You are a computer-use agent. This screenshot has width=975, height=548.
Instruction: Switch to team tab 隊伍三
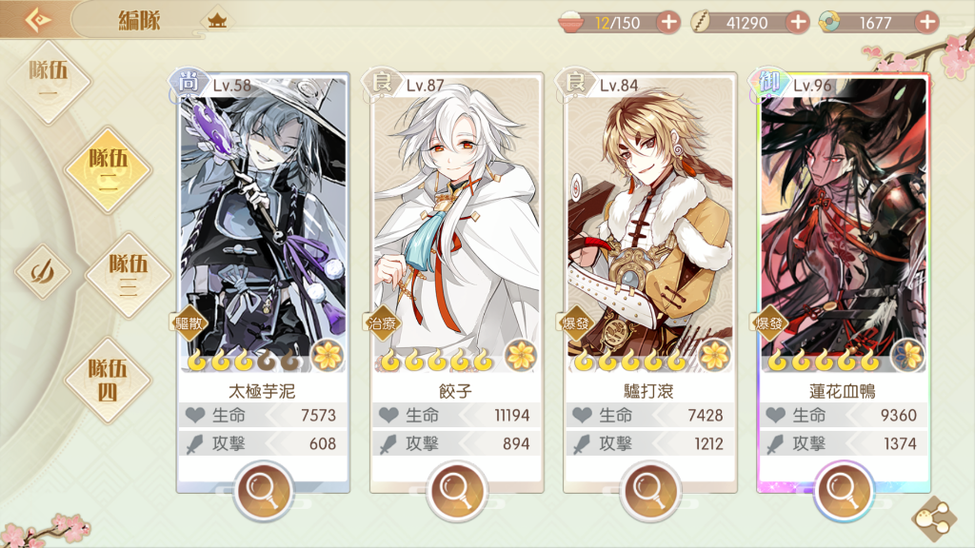pyautogui.click(x=128, y=275)
